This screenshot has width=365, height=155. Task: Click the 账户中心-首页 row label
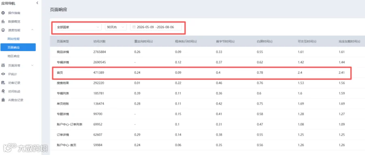tap(67, 145)
